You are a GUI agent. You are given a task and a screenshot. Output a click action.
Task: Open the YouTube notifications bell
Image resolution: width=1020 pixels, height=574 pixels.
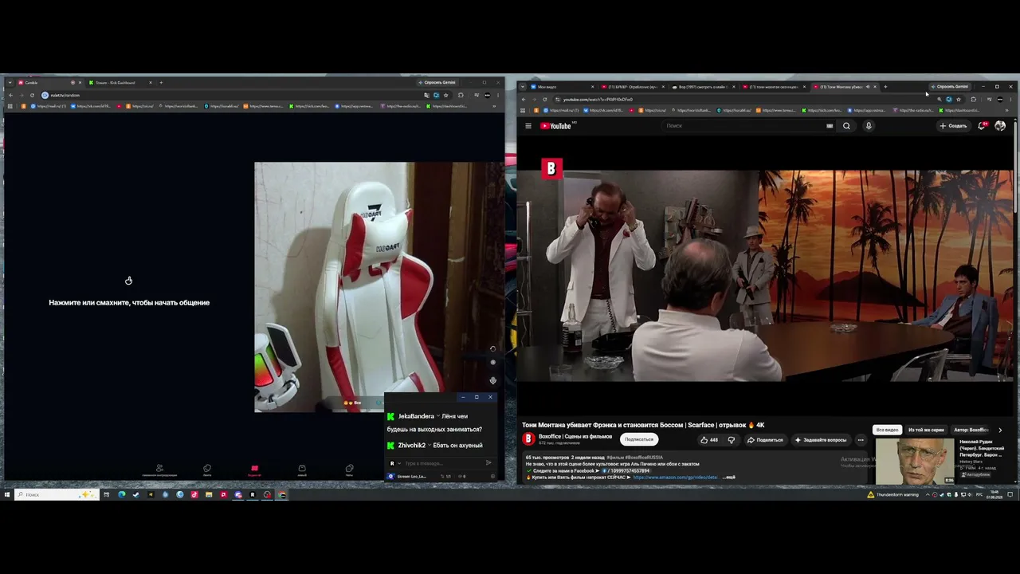982,126
